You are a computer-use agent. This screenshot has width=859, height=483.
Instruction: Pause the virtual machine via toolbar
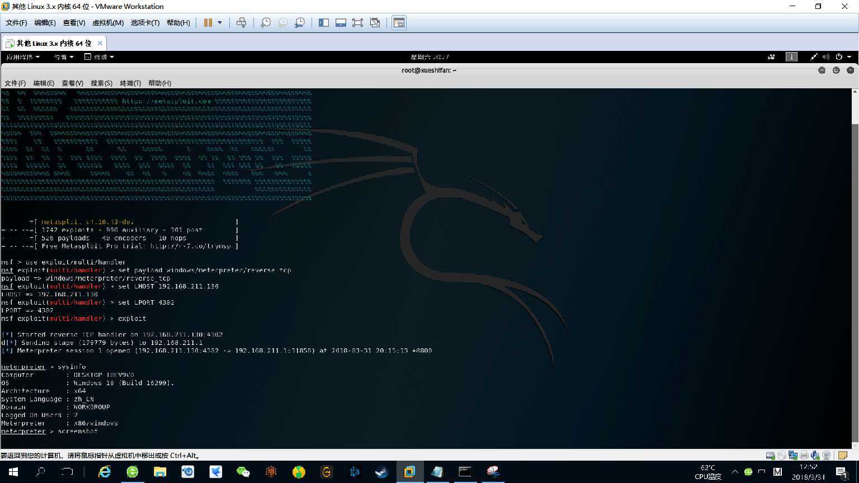coord(208,22)
